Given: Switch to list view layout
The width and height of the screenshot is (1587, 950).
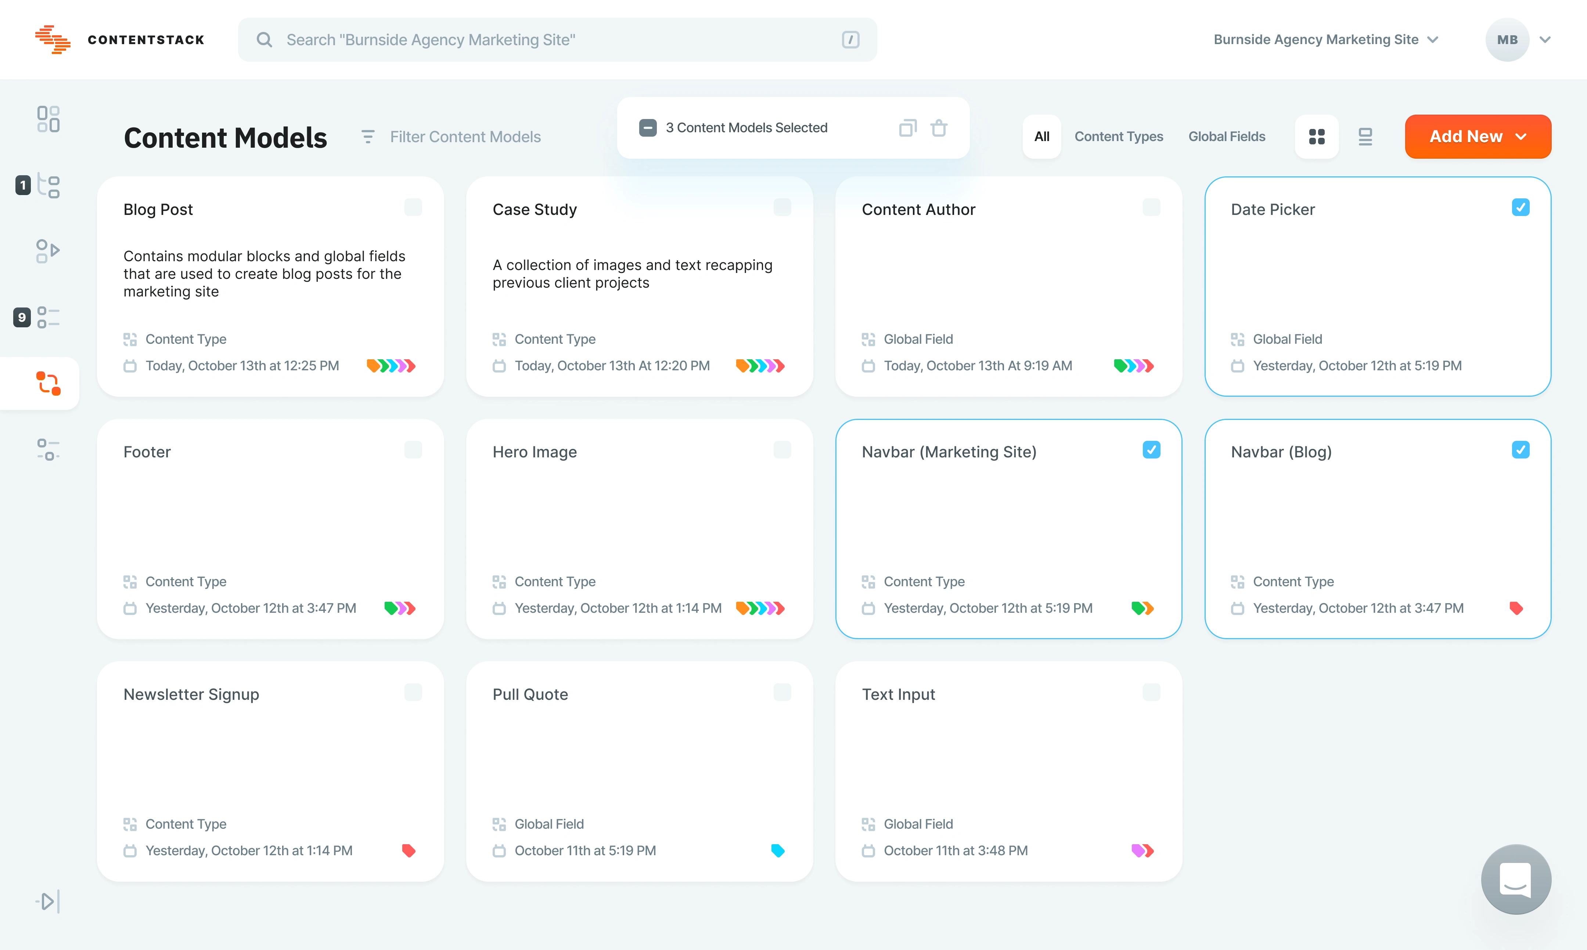Looking at the screenshot, I should (1365, 136).
